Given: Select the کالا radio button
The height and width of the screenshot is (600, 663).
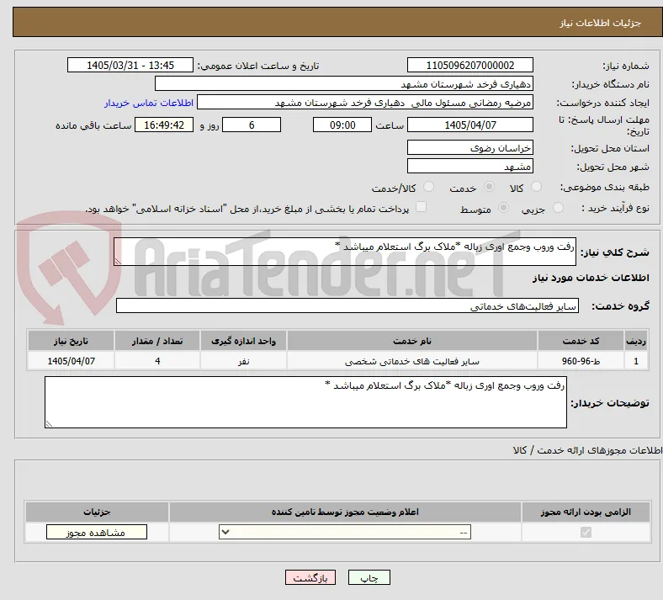Looking at the screenshot, I should pos(536,187).
